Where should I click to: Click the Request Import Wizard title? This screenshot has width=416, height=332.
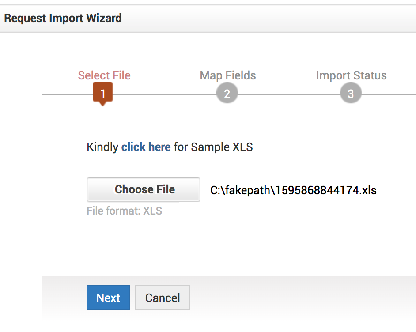[63, 18]
